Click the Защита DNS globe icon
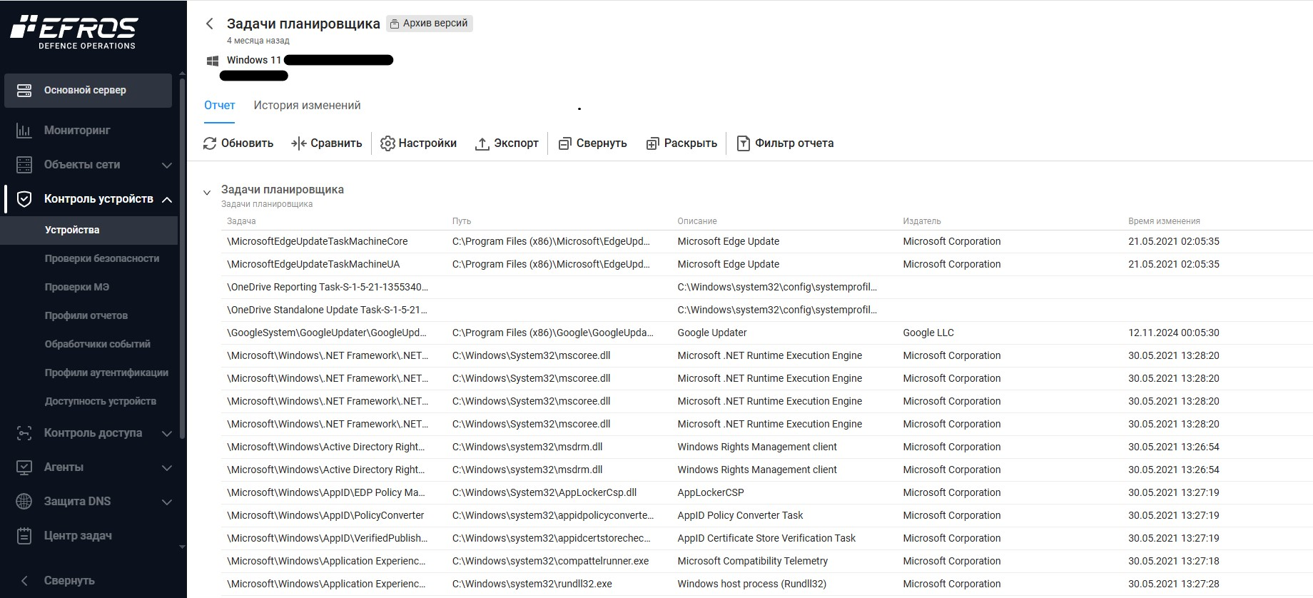1313x598 pixels. coord(24,502)
